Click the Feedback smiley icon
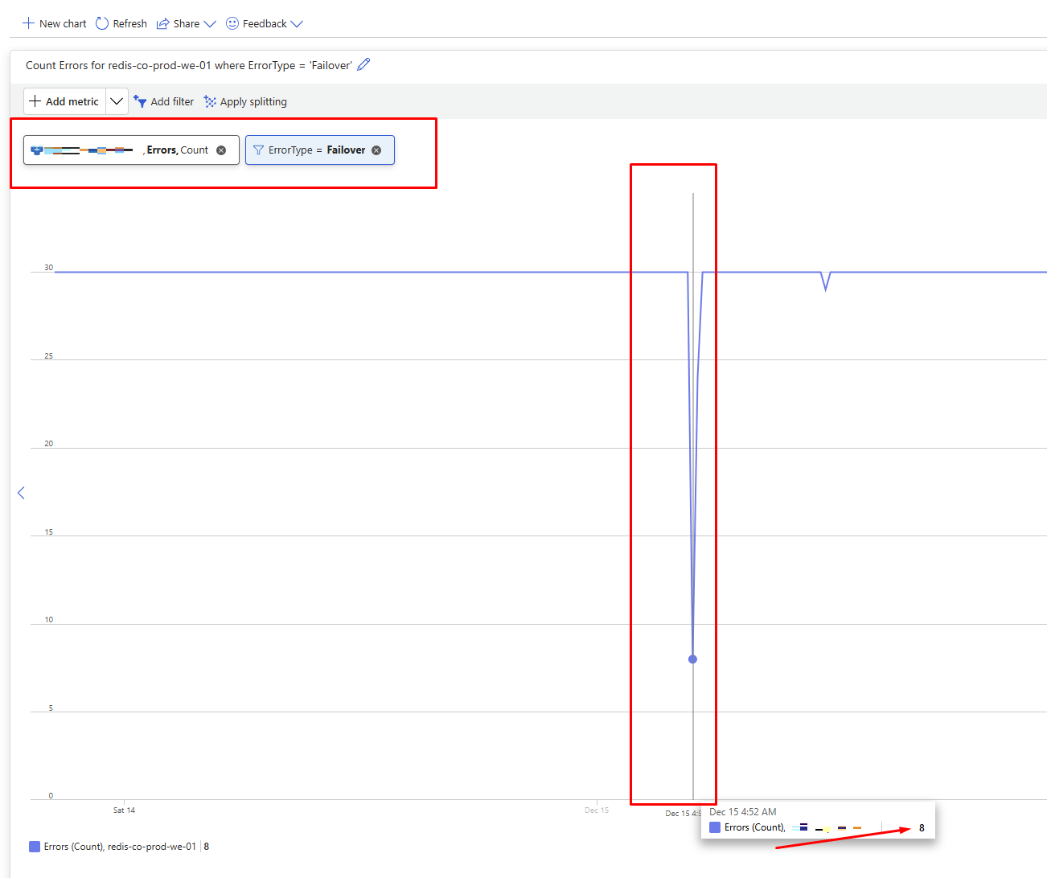Screen dimensions: 1047x878 (x=232, y=23)
